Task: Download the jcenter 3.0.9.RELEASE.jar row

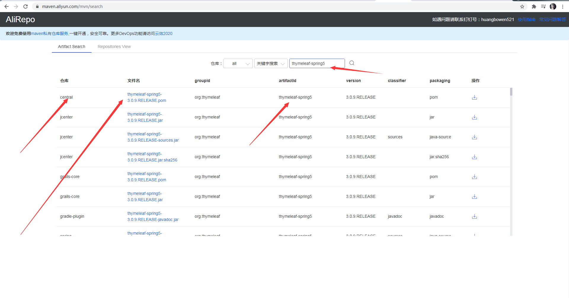Action: tap(474, 117)
